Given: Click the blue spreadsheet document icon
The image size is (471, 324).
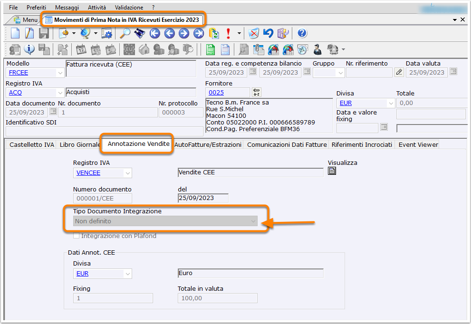Looking at the screenshot, I should tap(225, 49).
